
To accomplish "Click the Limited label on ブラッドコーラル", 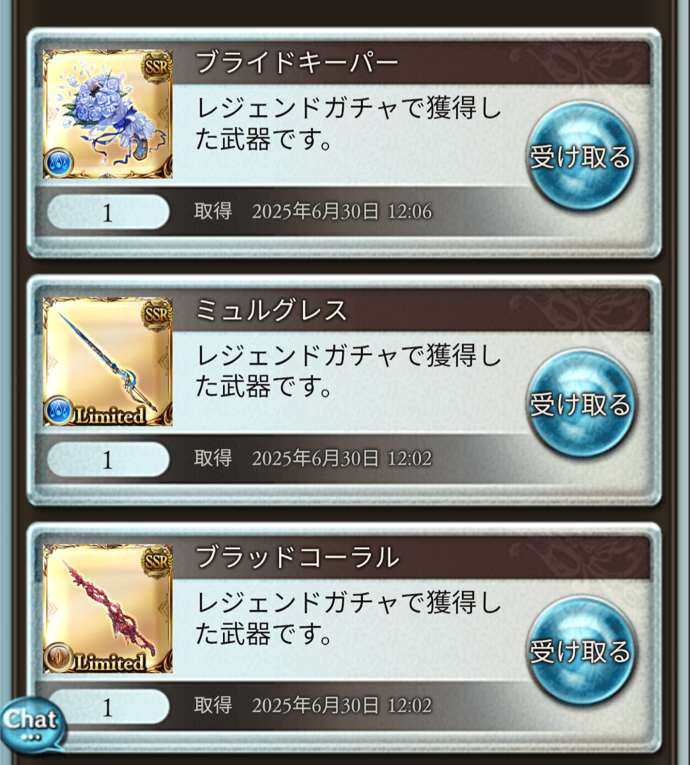I will [x=111, y=663].
